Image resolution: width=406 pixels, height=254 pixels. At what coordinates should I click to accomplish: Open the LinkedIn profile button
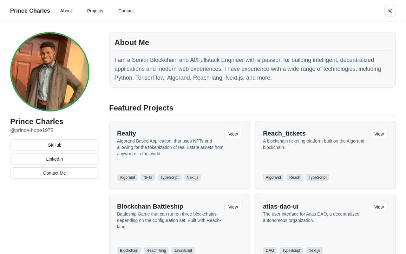[x=55, y=159]
